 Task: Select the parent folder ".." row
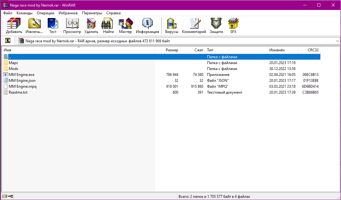coord(162,57)
